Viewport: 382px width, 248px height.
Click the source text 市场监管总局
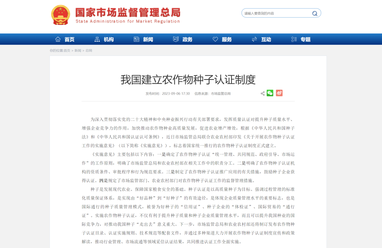point(221,94)
